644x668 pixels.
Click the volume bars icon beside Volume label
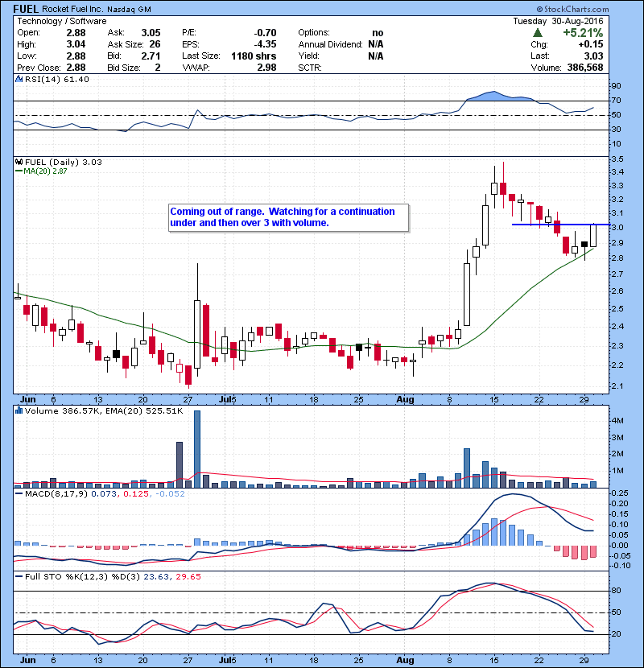point(19,410)
